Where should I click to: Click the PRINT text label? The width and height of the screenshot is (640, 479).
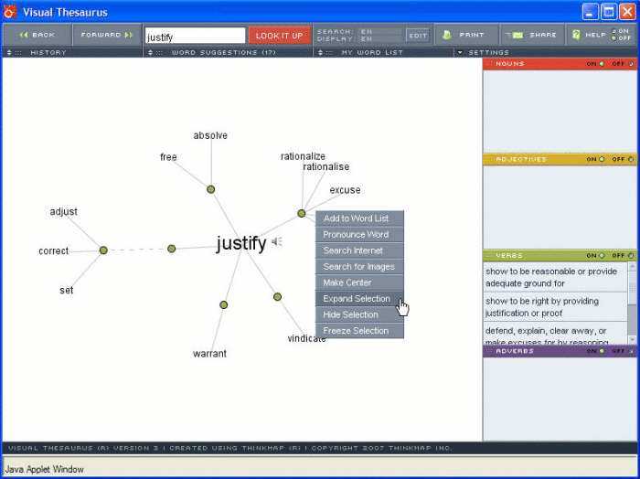pos(472,35)
